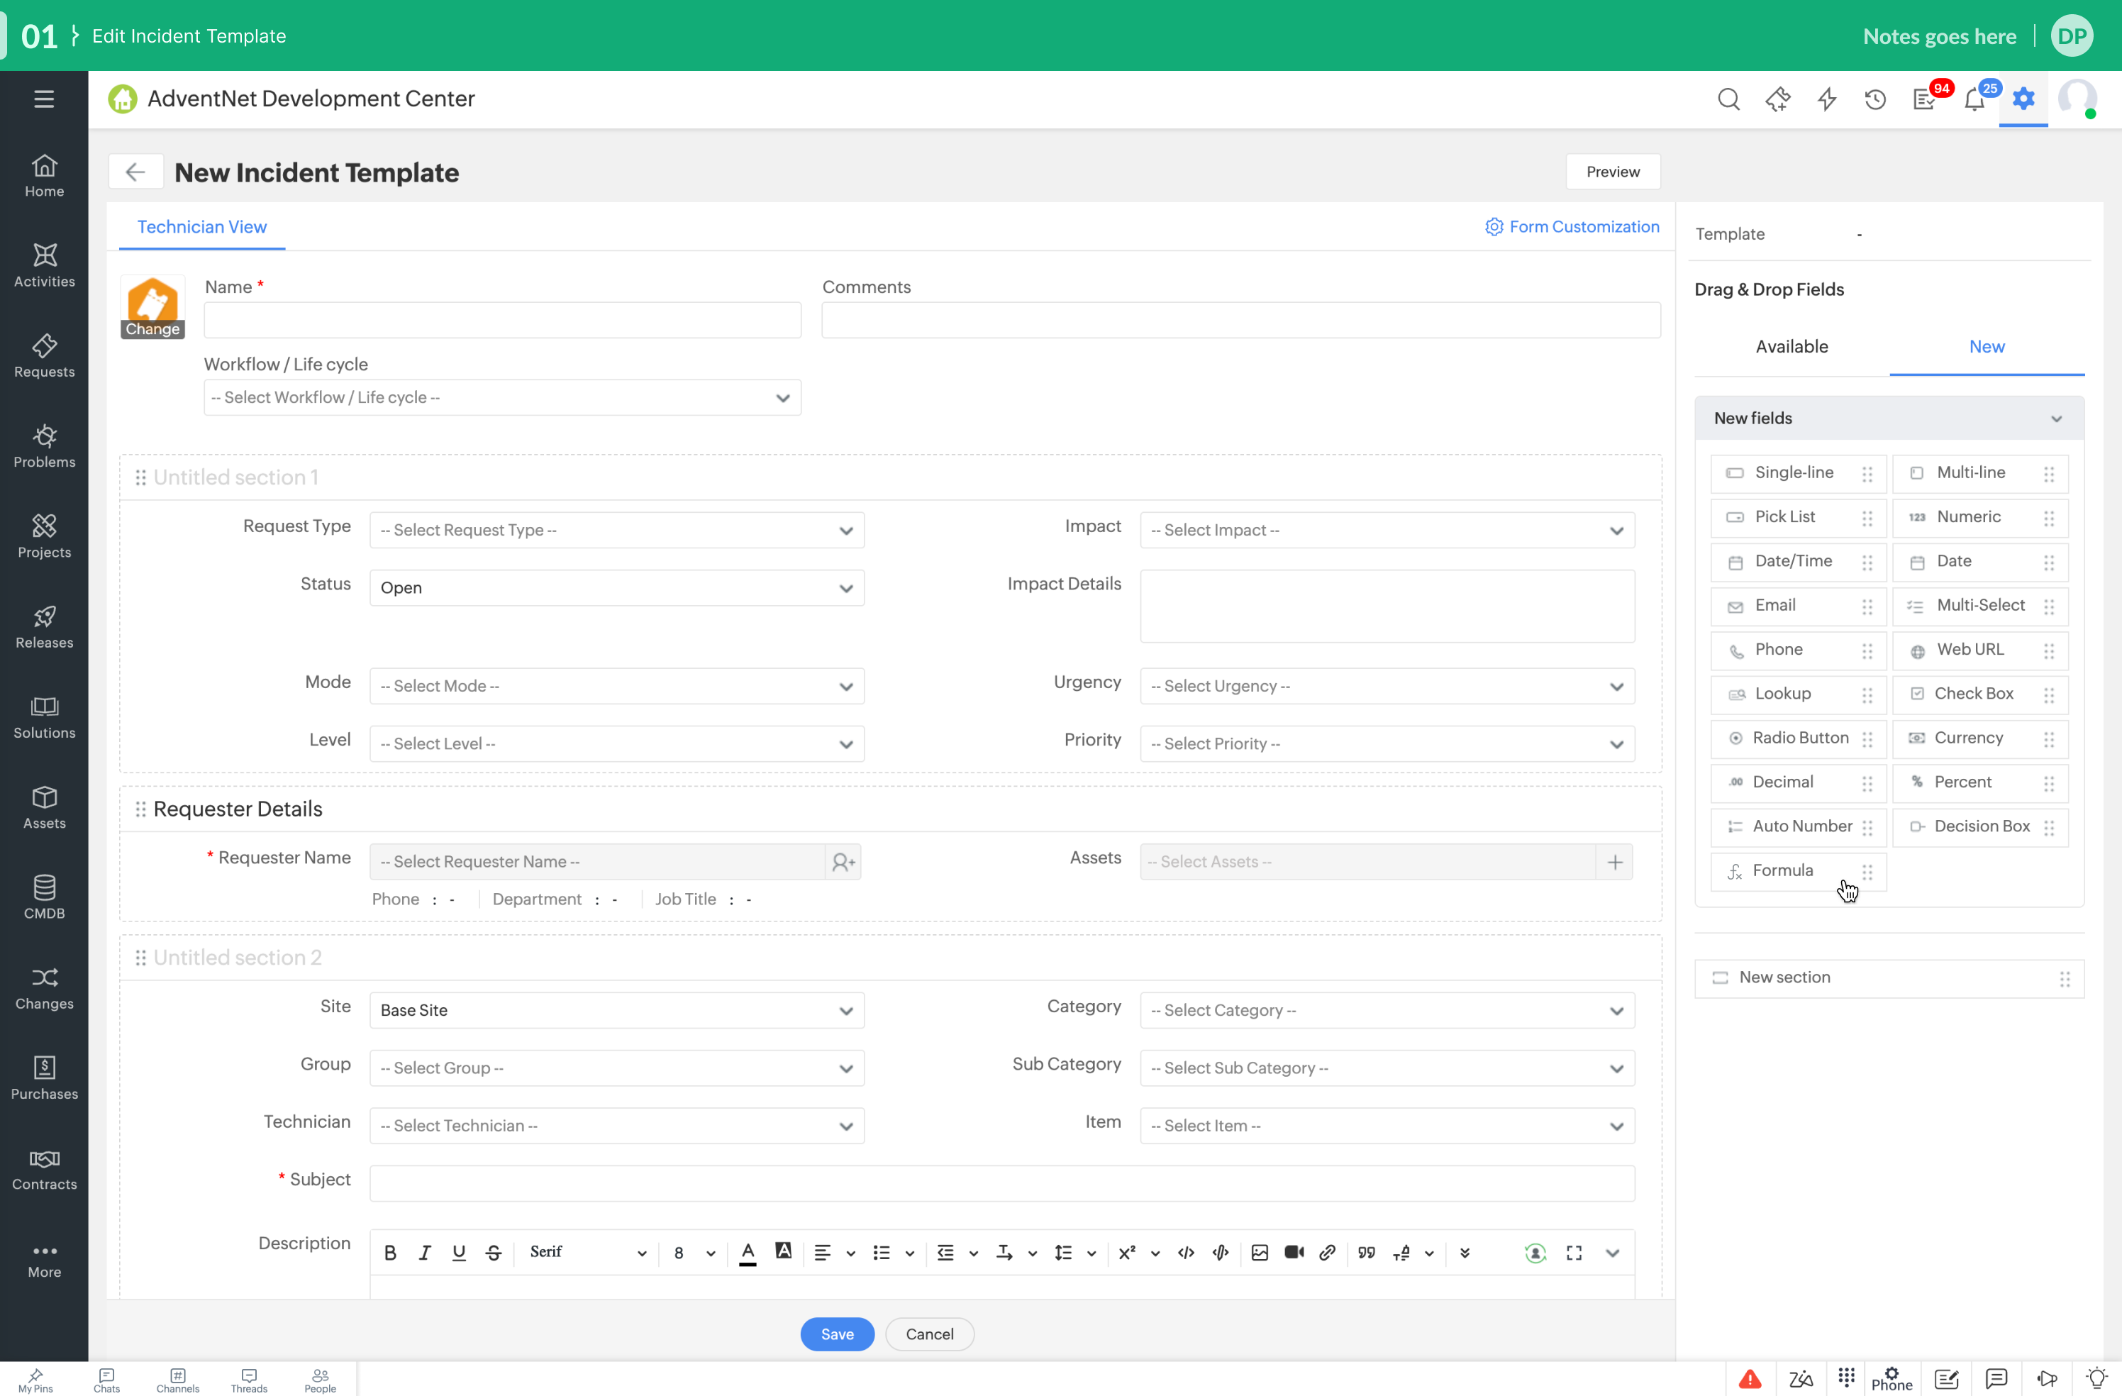Screen dimensions: 2122x1396
Task: Click the Save button
Action: click(x=836, y=1334)
